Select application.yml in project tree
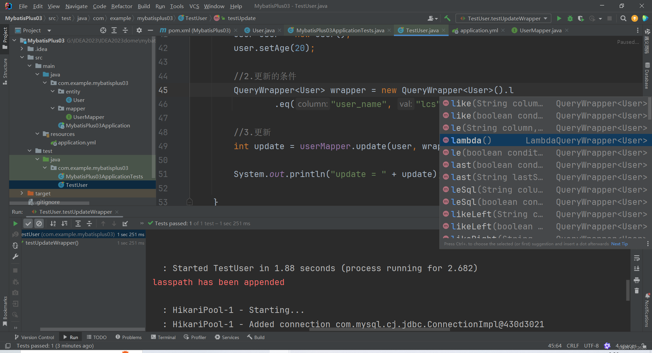 point(77,142)
